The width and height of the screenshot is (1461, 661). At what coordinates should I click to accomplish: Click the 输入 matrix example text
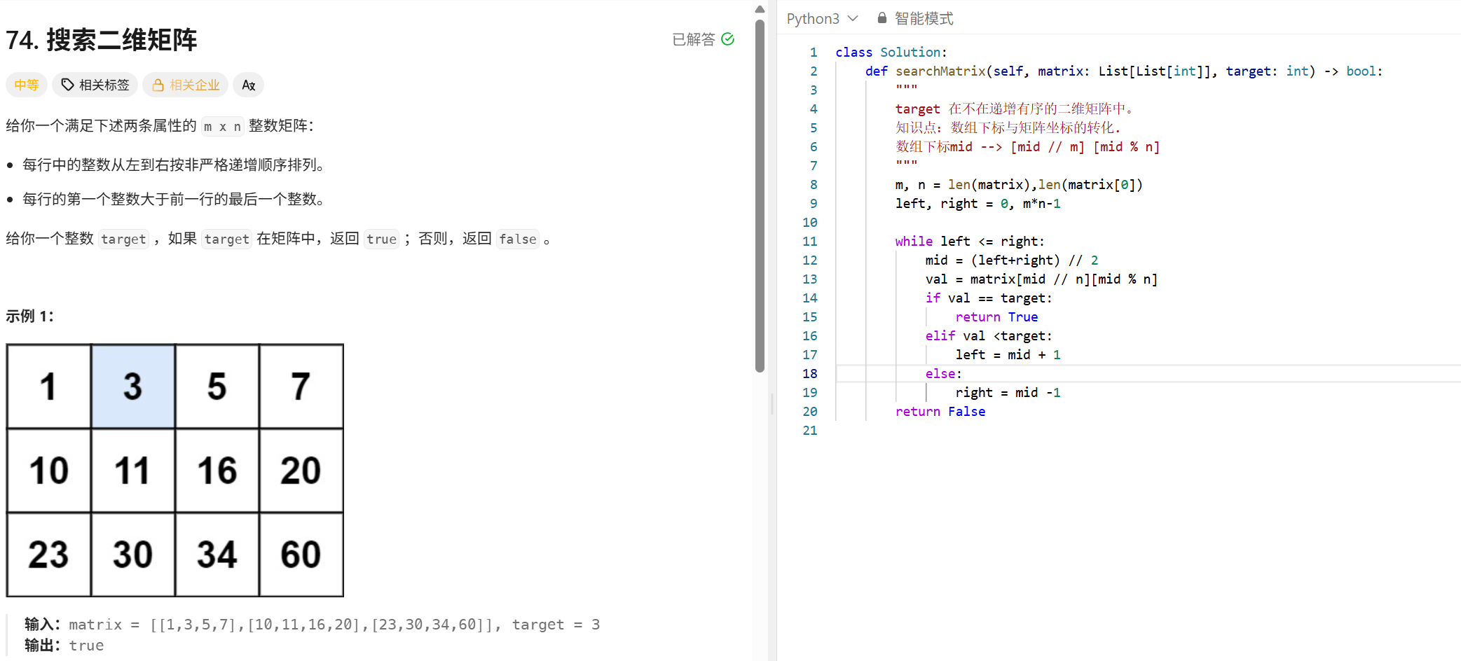[x=313, y=624]
